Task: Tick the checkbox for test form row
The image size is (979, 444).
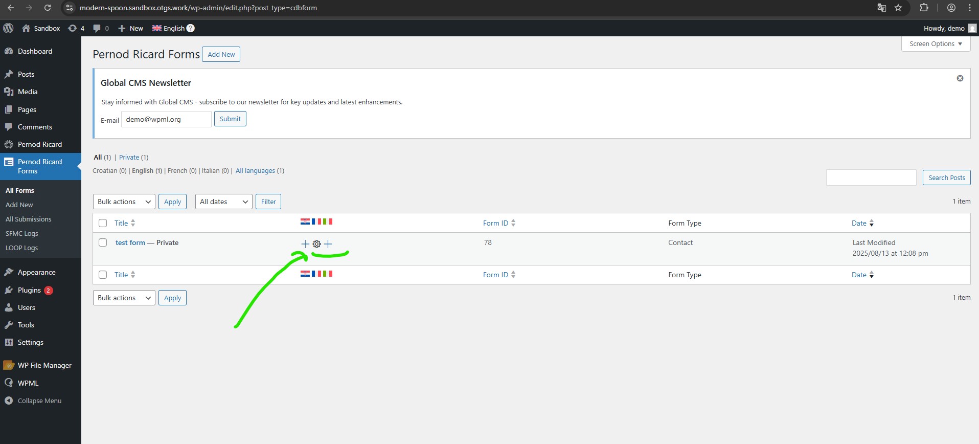Action: [103, 242]
